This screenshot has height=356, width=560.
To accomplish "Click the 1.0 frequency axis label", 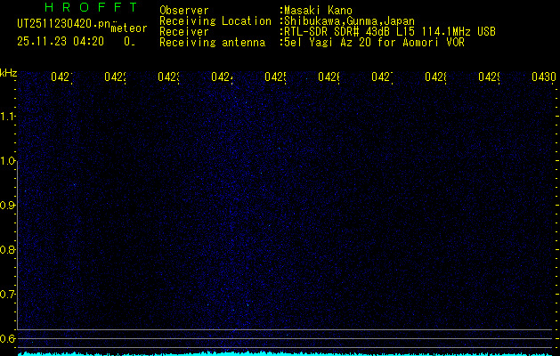I will 8,161.
